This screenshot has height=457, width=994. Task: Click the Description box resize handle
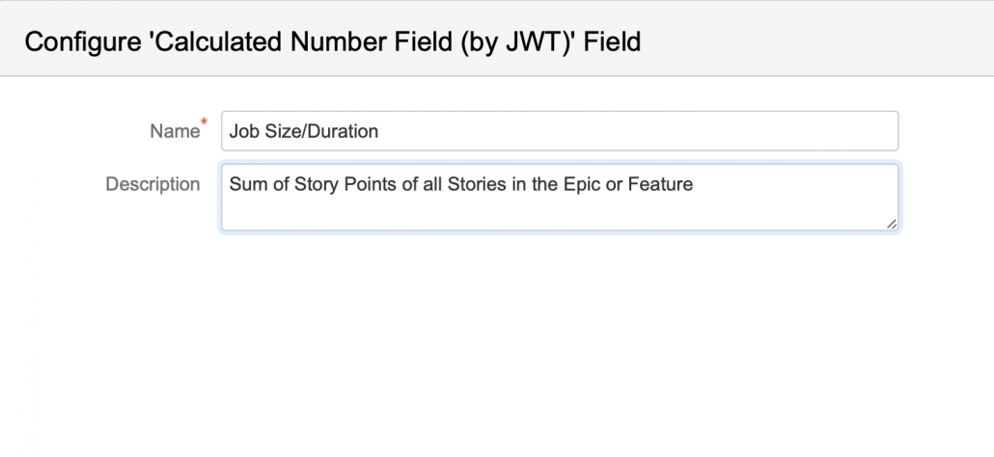click(891, 224)
